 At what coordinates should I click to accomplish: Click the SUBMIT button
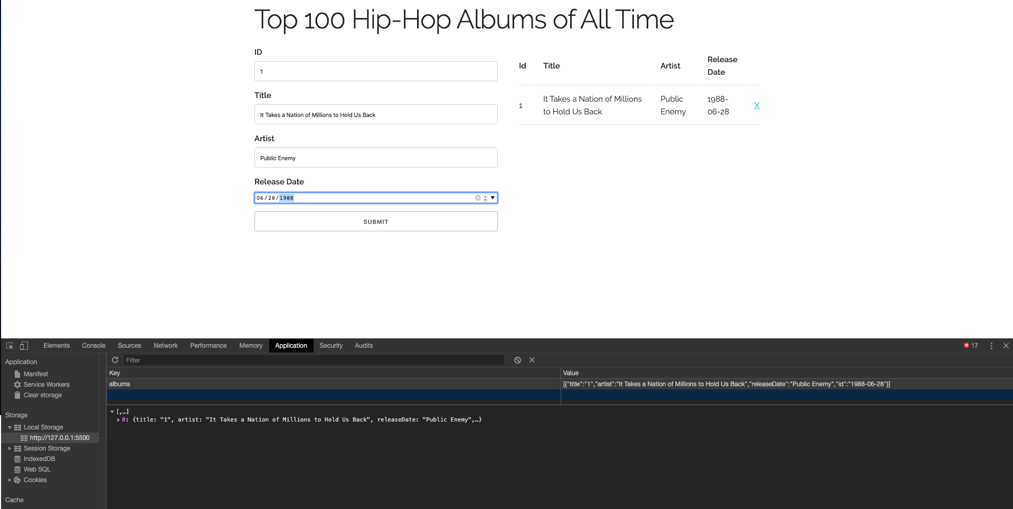(x=375, y=221)
